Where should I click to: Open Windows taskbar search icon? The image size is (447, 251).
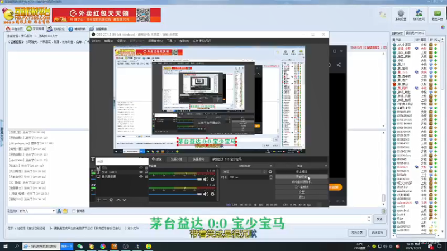pyautogui.click(x=17, y=246)
